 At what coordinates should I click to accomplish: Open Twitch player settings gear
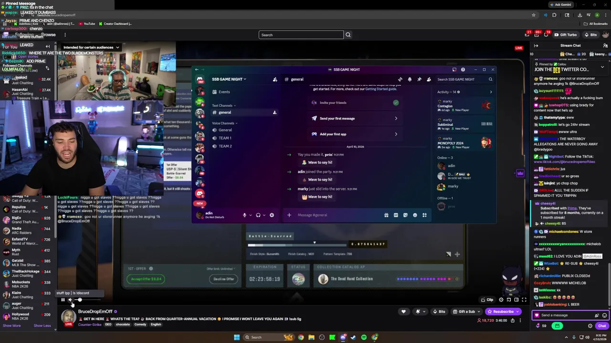(x=501, y=300)
